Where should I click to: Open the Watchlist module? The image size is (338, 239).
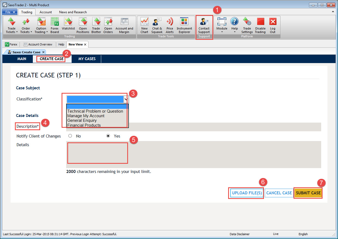point(68,24)
